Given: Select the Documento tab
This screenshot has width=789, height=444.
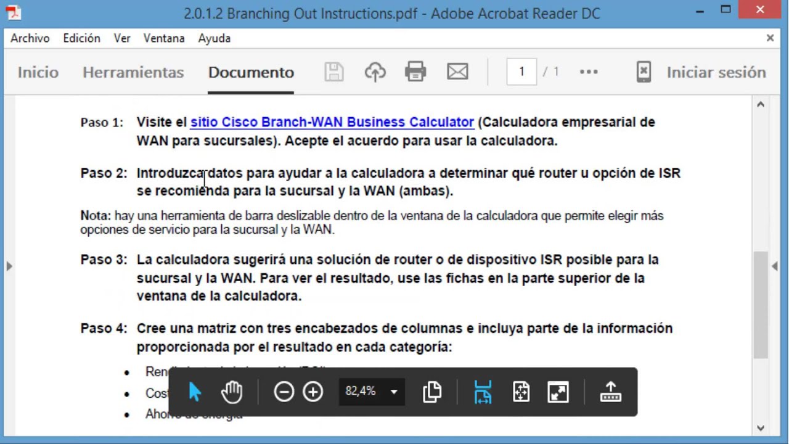Looking at the screenshot, I should point(251,72).
